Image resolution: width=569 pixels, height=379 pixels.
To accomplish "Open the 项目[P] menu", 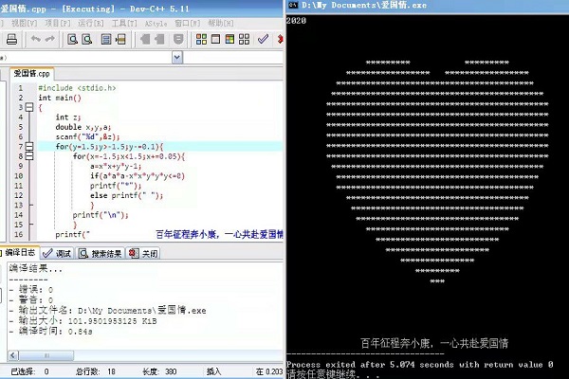I will click(x=57, y=23).
